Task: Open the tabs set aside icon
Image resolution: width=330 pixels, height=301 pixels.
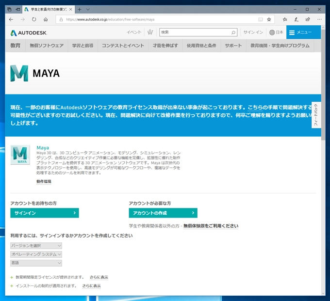Action: 9,9
